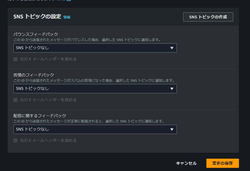
Task: Click the description mentioning 正常に配信される
Action: coord(89,121)
